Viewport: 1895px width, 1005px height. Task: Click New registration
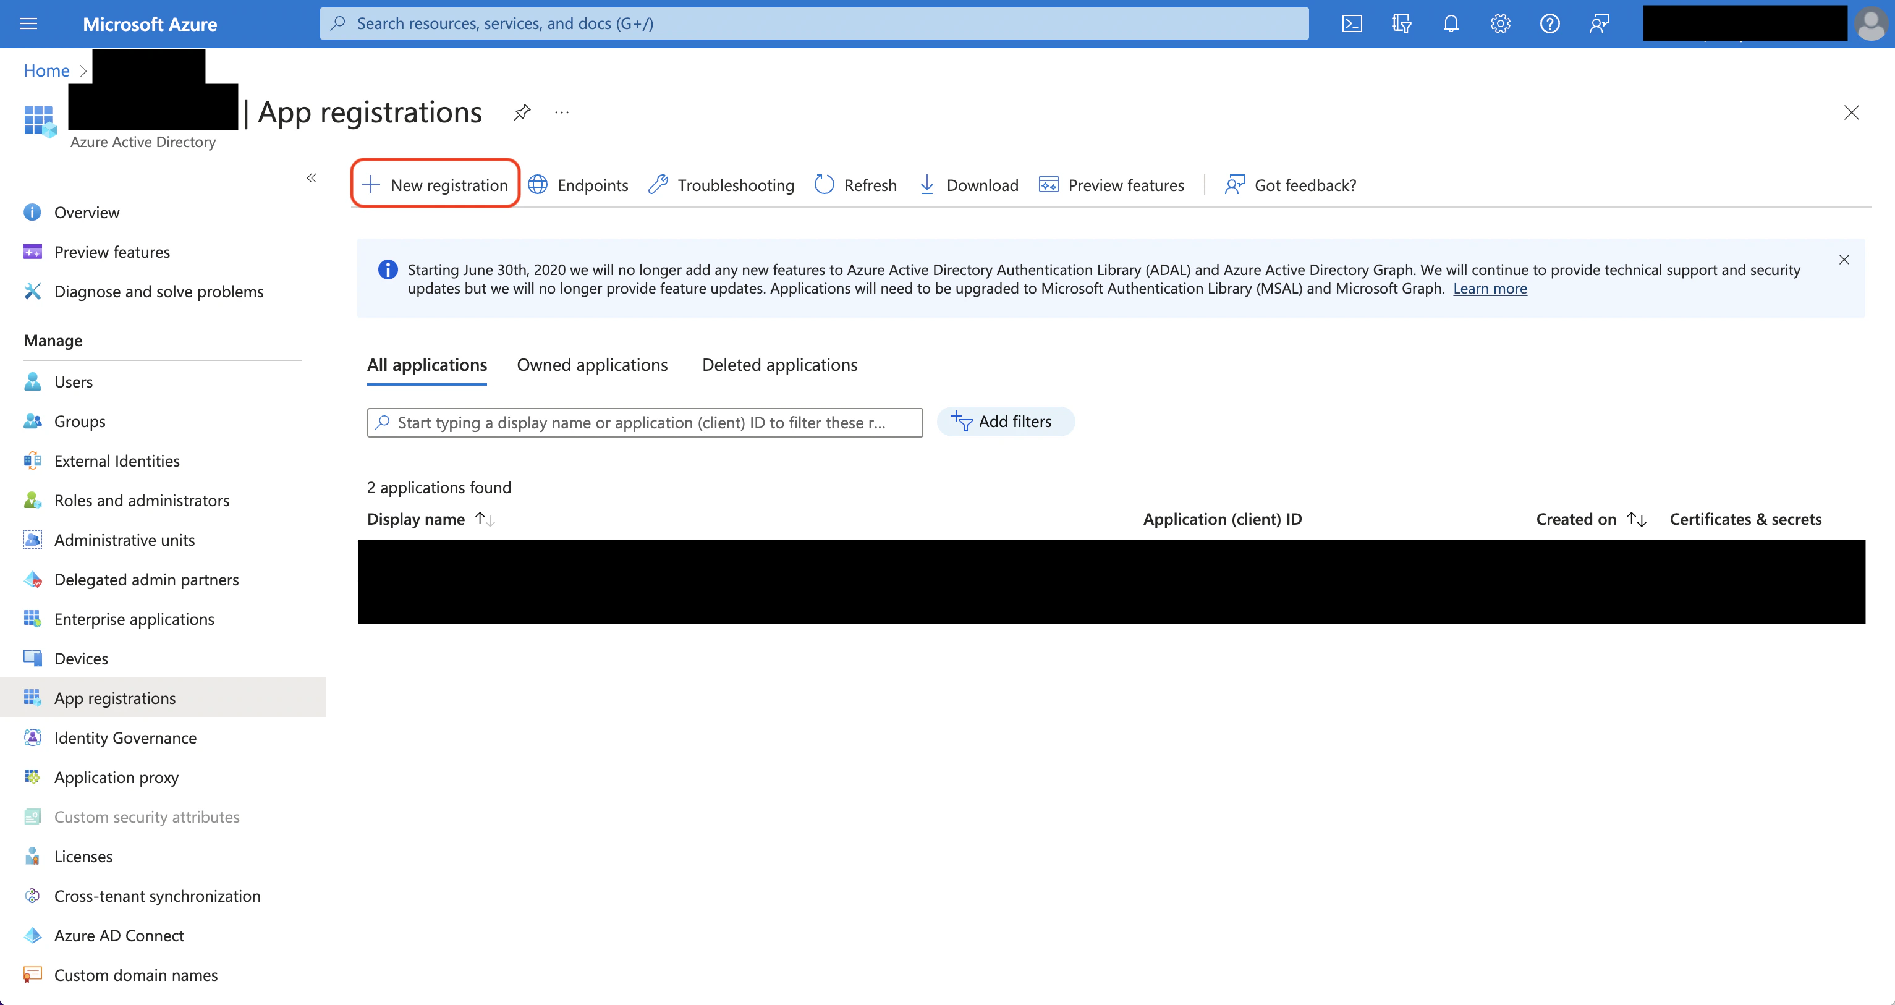[435, 185]
